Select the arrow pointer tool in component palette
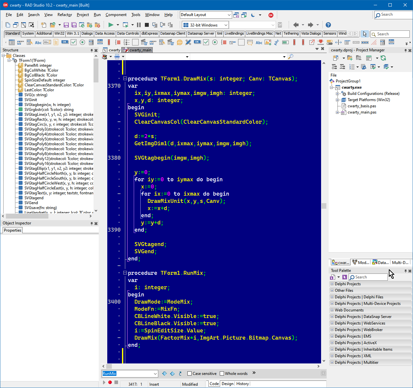413x388 pixels. (365, 34)
